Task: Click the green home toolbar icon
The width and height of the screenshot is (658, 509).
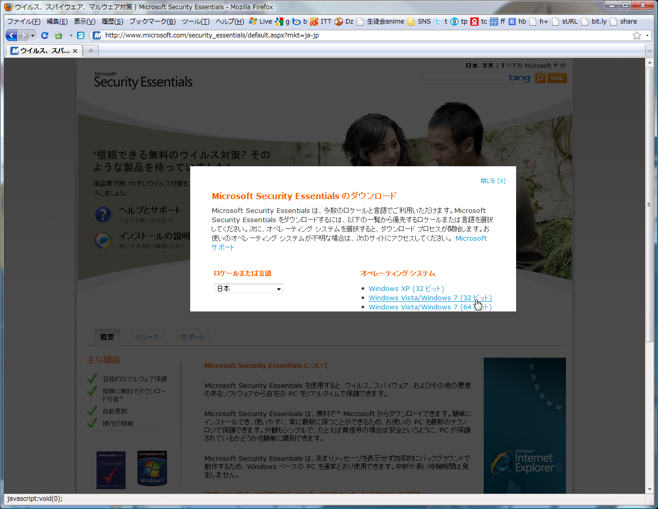Action: tap(59, 35)
